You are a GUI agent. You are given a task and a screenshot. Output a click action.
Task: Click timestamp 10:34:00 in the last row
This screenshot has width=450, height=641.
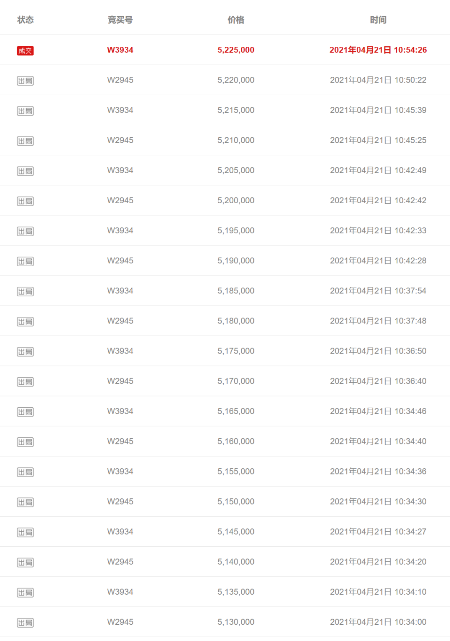point(378,622)
